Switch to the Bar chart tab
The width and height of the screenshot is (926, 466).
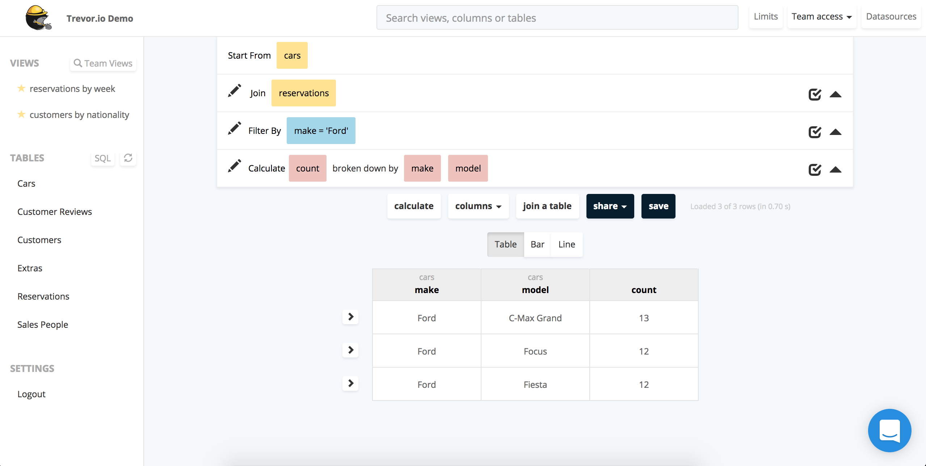coord(537,245)
